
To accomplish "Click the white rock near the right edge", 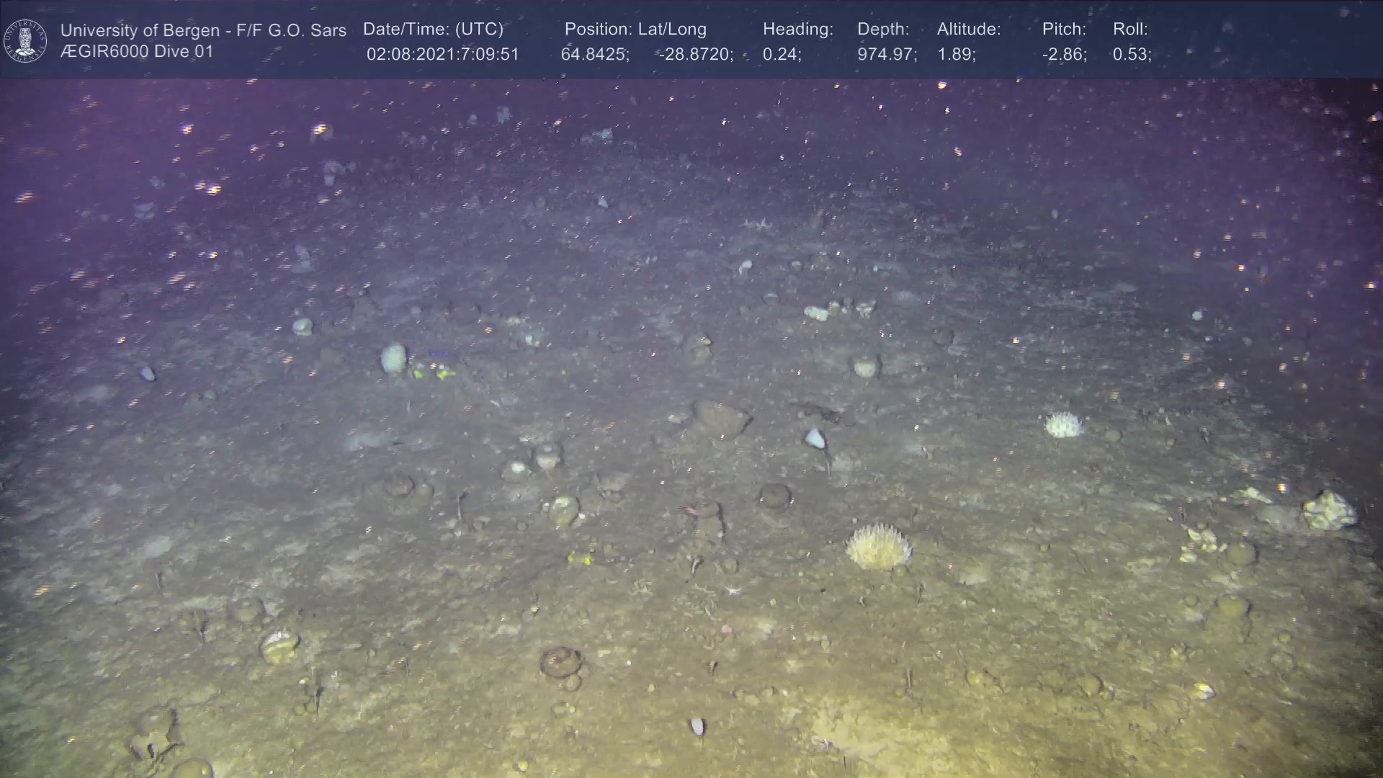I will pyautogui.click(x=1329, y=510).
